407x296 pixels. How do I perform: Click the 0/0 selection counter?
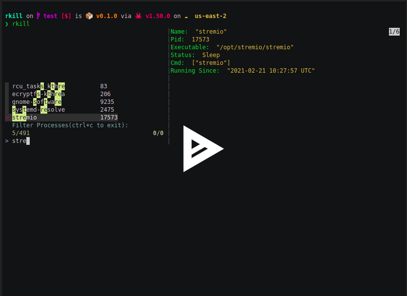tap(158, 133)
